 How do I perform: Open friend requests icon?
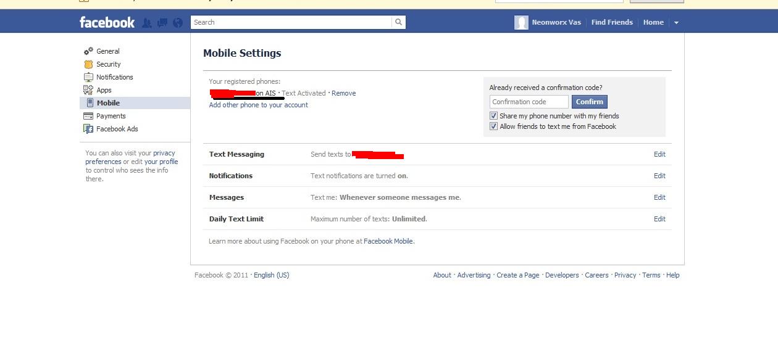pos(146,23)
